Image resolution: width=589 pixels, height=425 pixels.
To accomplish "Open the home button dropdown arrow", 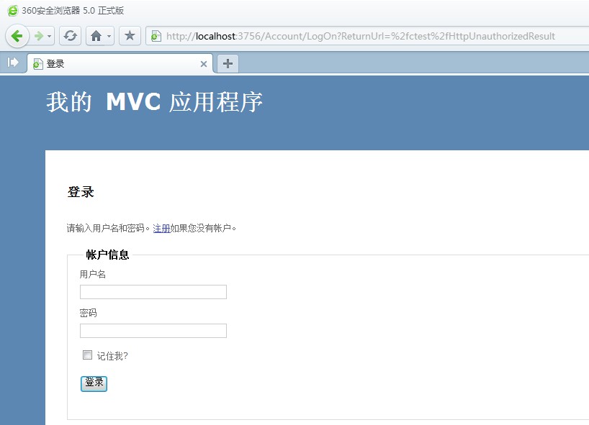I will click(x=109, y=36).
